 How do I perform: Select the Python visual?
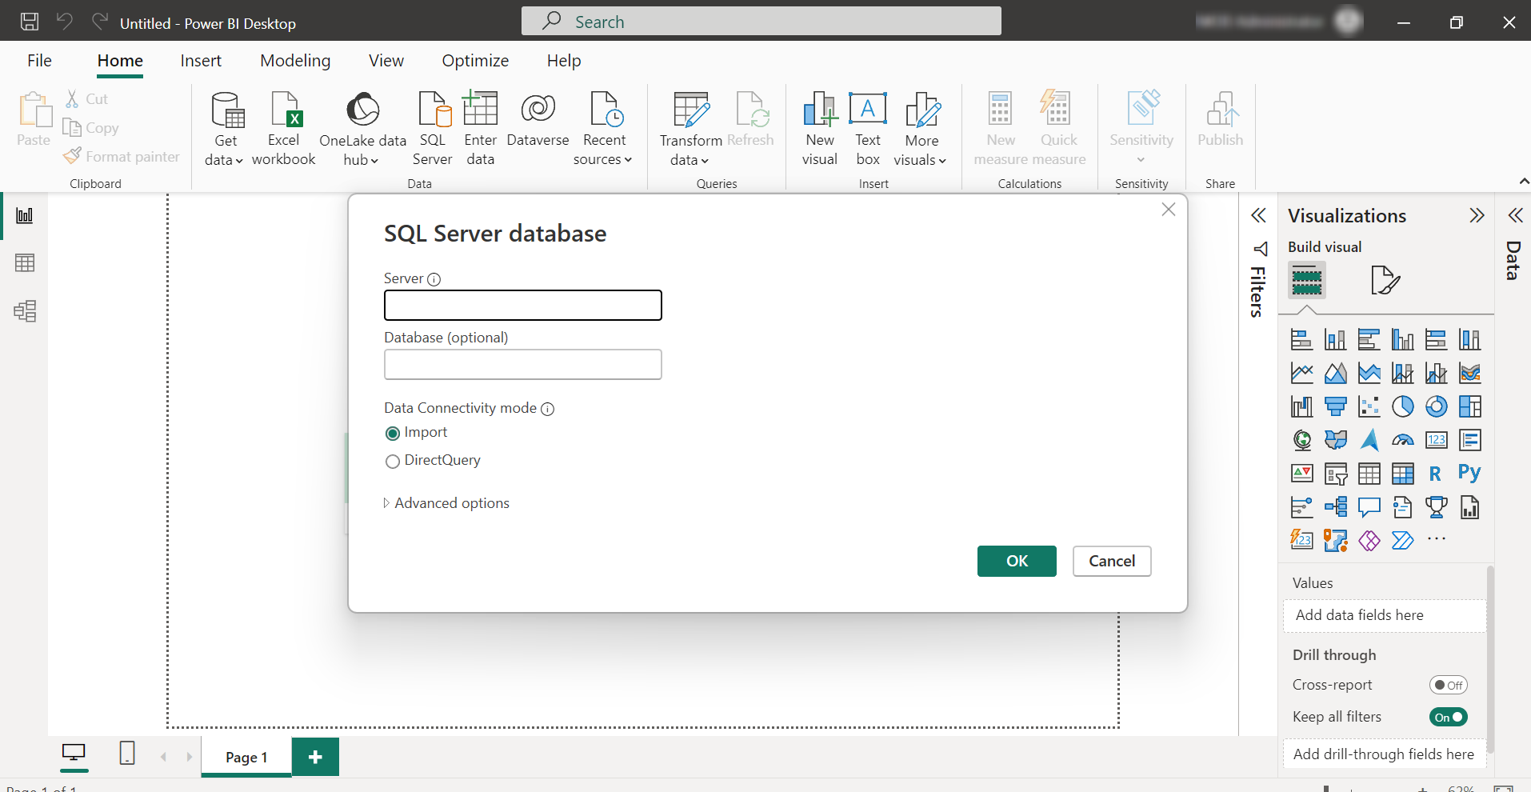tap(1469, 473)
